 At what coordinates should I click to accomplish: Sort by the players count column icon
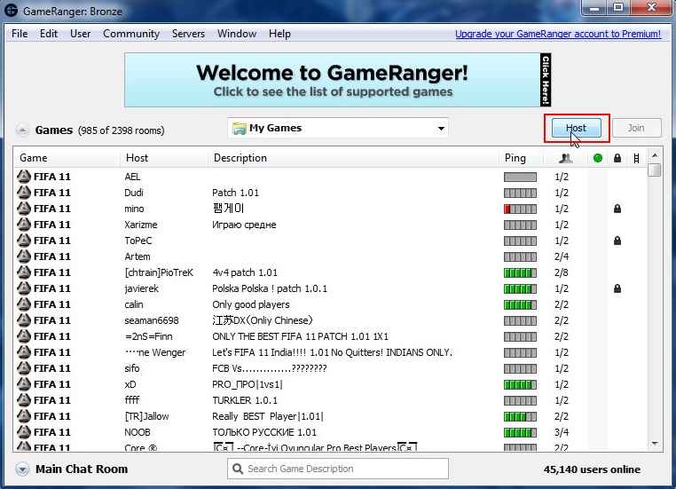565,158
